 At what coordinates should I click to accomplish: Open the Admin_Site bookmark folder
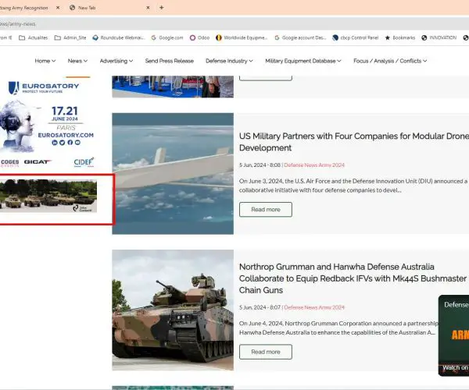(x=72, y=37)
